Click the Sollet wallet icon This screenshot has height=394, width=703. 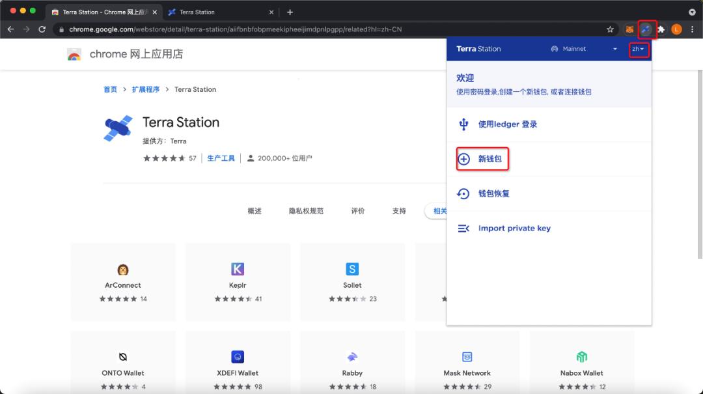pos(351,269)
